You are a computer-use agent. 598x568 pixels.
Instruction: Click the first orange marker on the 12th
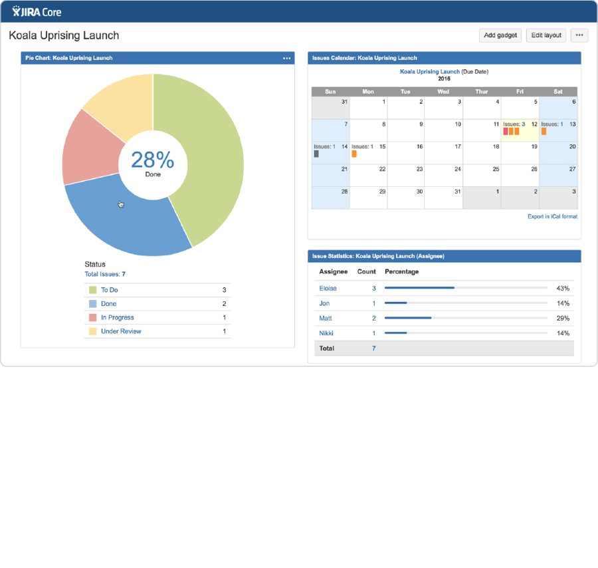(x=512, y=131)
